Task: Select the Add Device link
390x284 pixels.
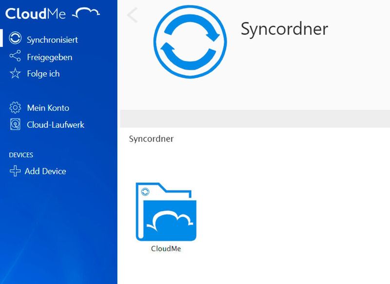Action: click(x=45, y=171)
